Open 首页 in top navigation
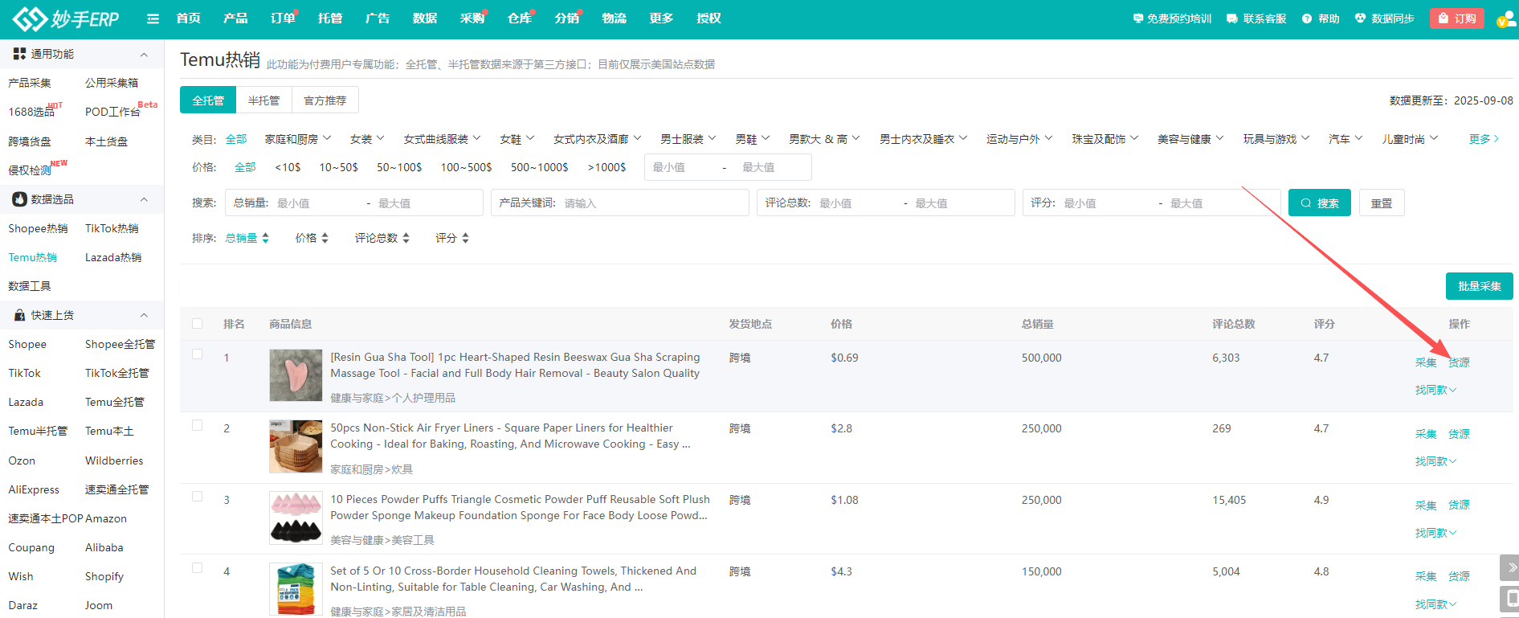The width and height of the screenshot is (1519, 618). 188,18
